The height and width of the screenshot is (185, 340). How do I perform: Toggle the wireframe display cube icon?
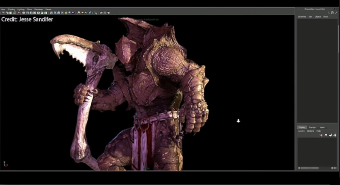point(52,13)
